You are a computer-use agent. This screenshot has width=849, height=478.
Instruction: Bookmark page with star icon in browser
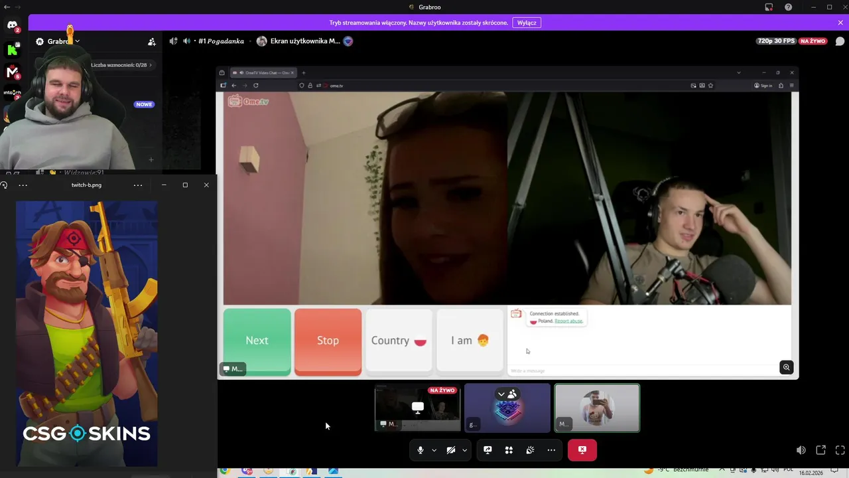(x=710, y=86)
